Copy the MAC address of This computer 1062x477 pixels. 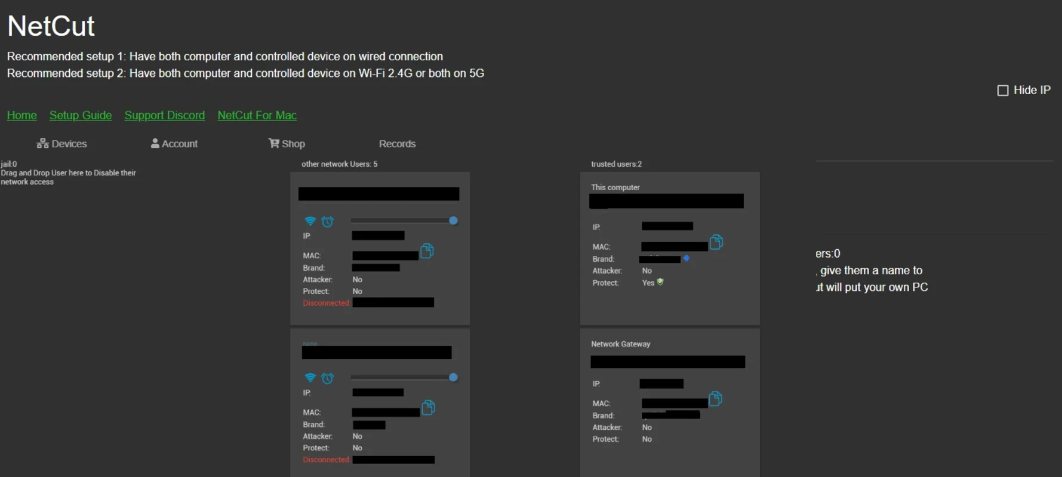(x=716, y=242)
